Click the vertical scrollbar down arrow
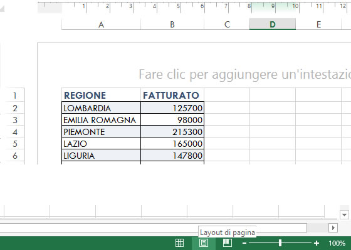 click(x=344, y=215)
